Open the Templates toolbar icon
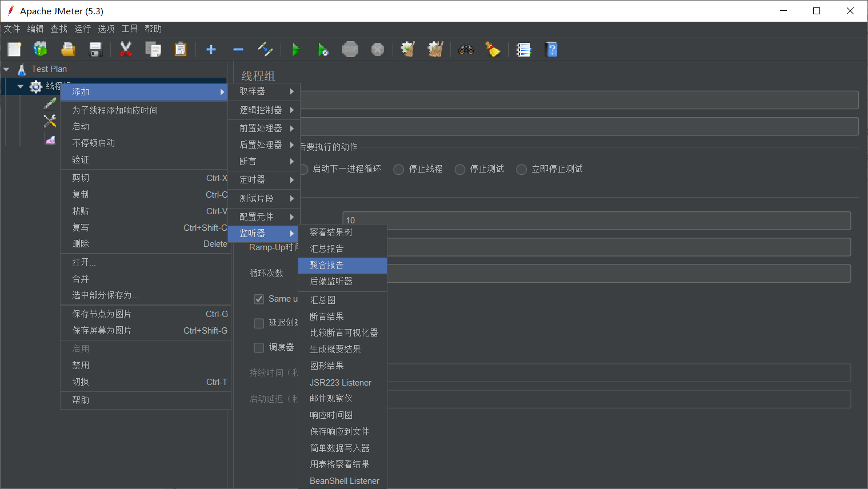This screenshot has height=489, width=868. coord(40,50)
